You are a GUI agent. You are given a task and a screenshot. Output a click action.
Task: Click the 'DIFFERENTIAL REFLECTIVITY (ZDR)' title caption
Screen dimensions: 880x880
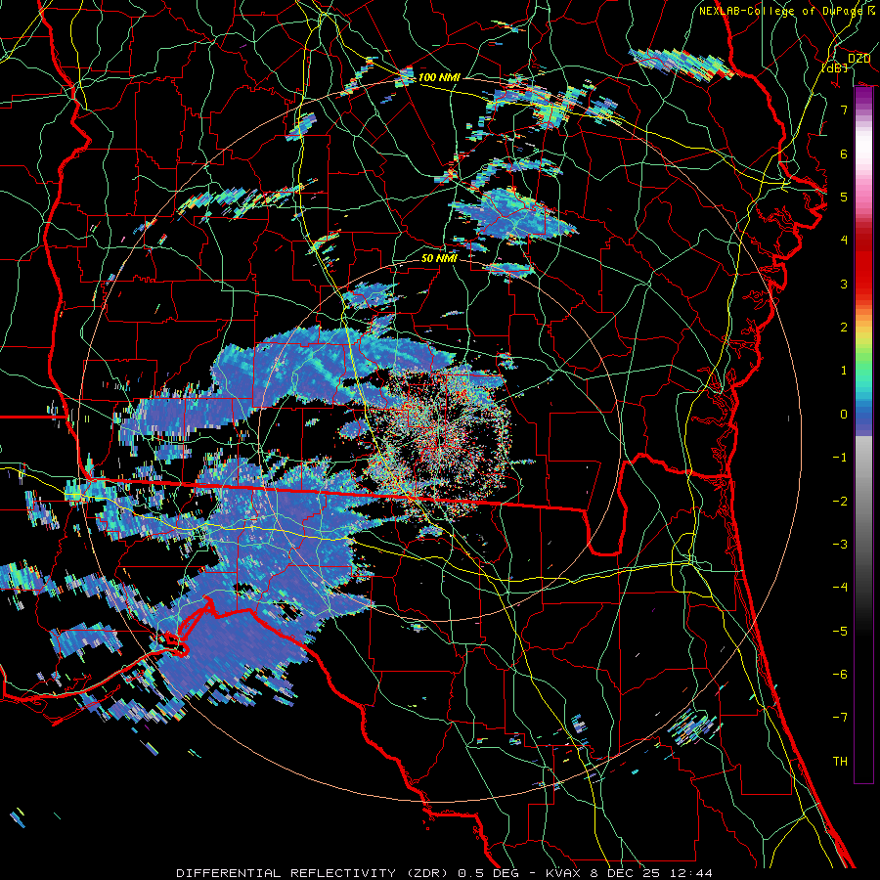312,873
